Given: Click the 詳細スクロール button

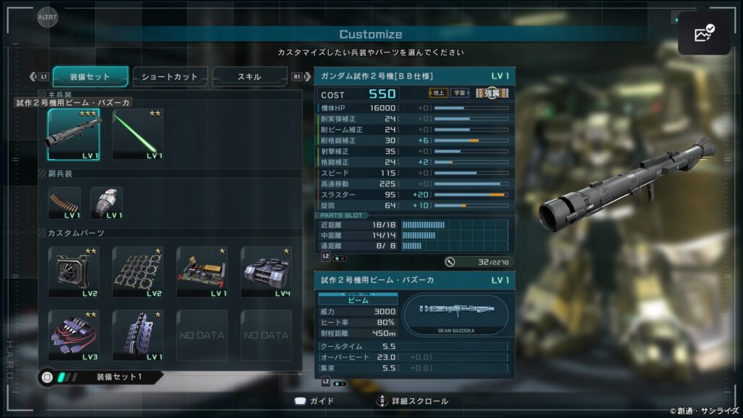Looking at the screenshot, I should coord(412,401).
